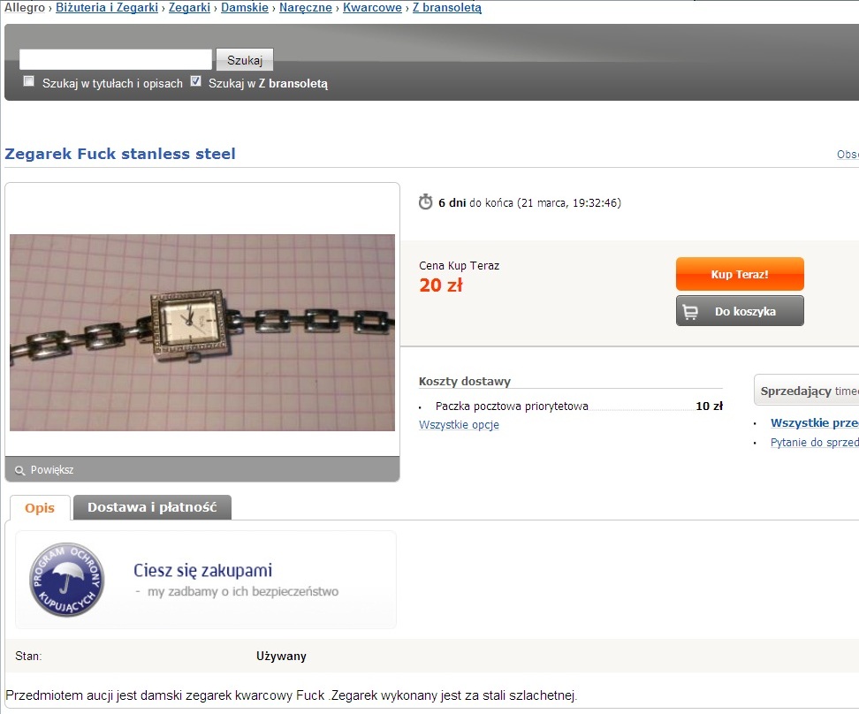The height and width of the screenshot is (714, 859).
Task: Add item with Do koszyka button
Action: tap(740, 311)
